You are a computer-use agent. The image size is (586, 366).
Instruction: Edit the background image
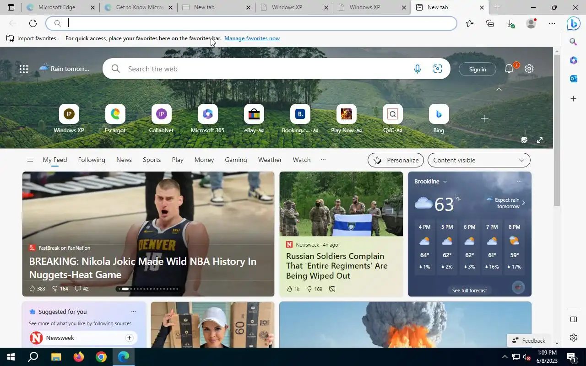(x=524, y=140)
